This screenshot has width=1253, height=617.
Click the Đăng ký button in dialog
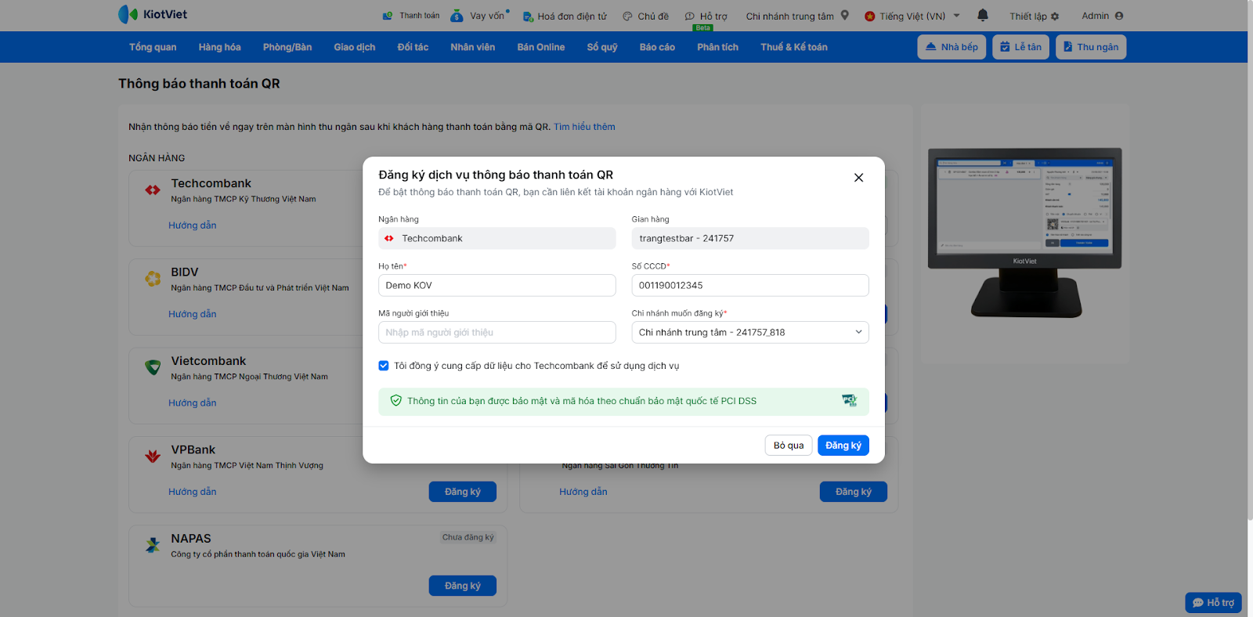click(x=843, y=446)
